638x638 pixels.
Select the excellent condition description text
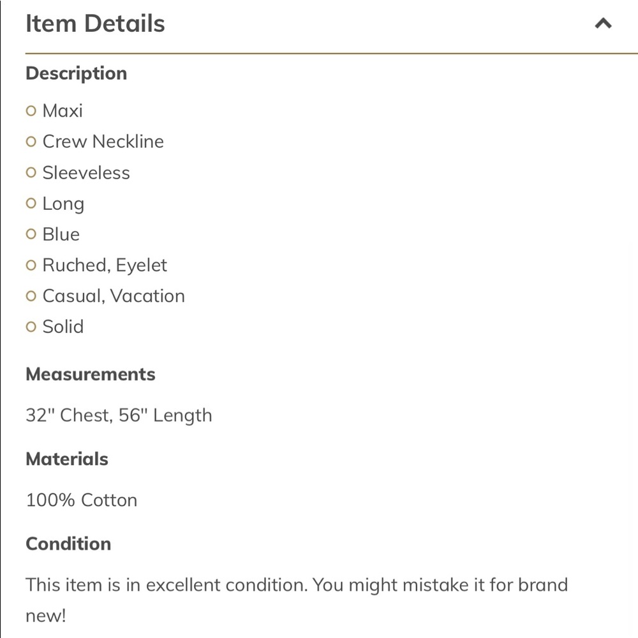pos(297,600)
